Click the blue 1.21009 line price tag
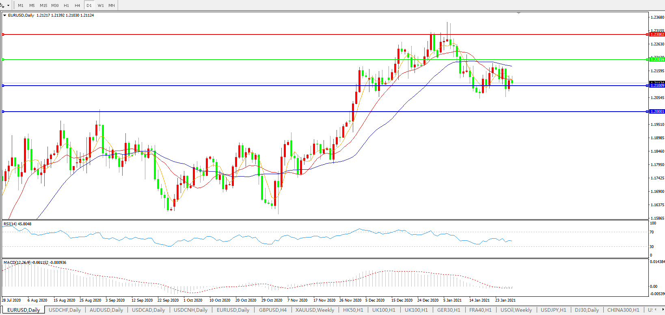Screen dimensions: 665x315 coord(657,86)
